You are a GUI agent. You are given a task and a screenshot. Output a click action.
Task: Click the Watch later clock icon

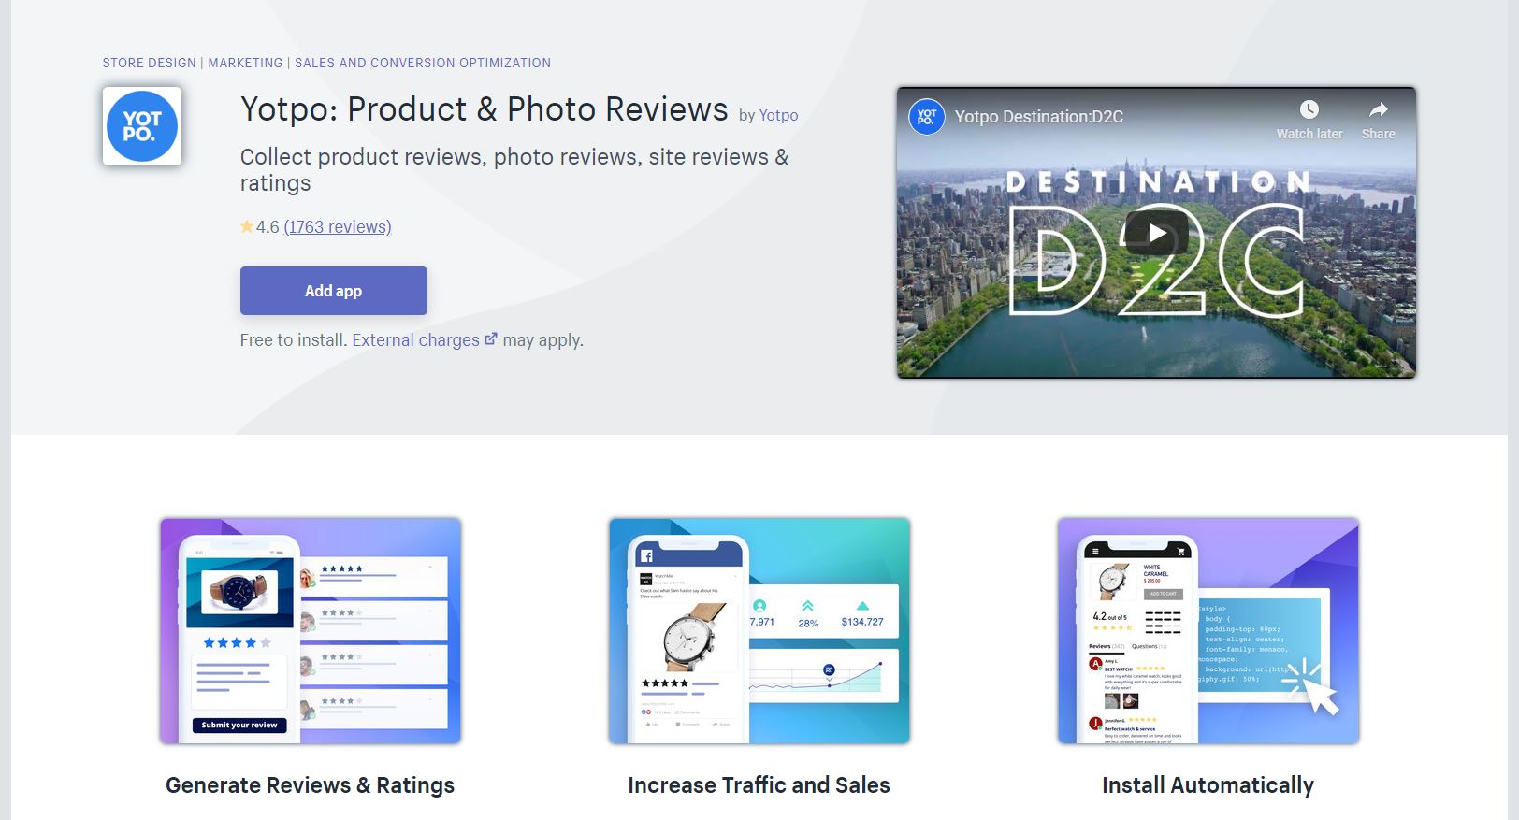1309,109
